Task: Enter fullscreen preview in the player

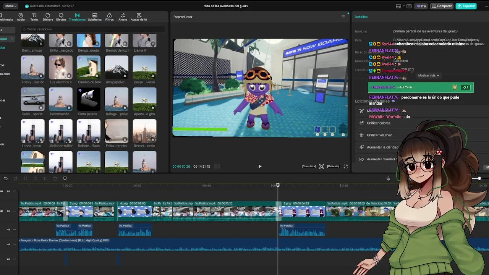Action: [x=345, y=167]
